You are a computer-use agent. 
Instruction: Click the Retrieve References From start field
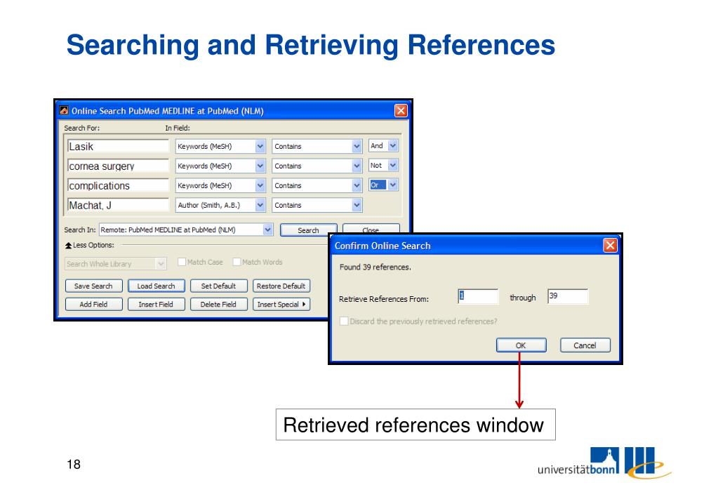tap(478, 296)
